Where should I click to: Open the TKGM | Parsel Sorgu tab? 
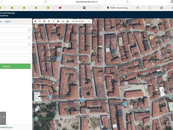117,8
